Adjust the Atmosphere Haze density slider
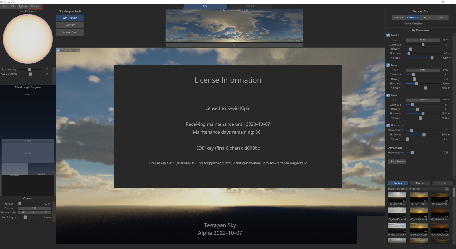 tap(423, 153)
